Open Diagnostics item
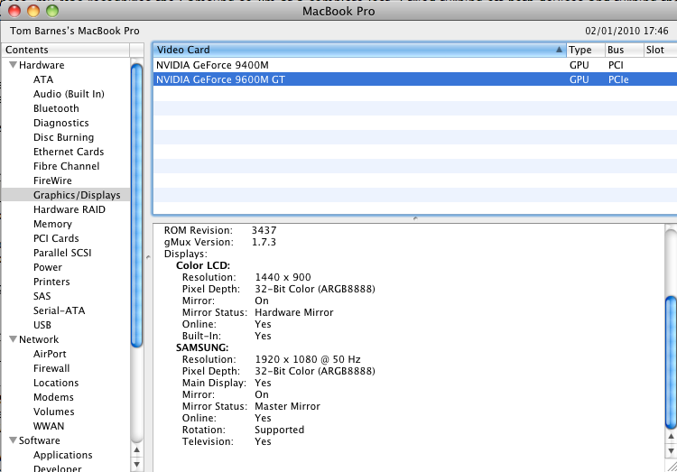Screen dimensions: 677x472 [x=60, y=123]
